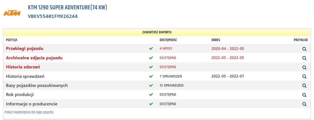Click green checkmark in Przebiegi pojazdu row
Screen dimensions: 314x120
tap(151, 49)
